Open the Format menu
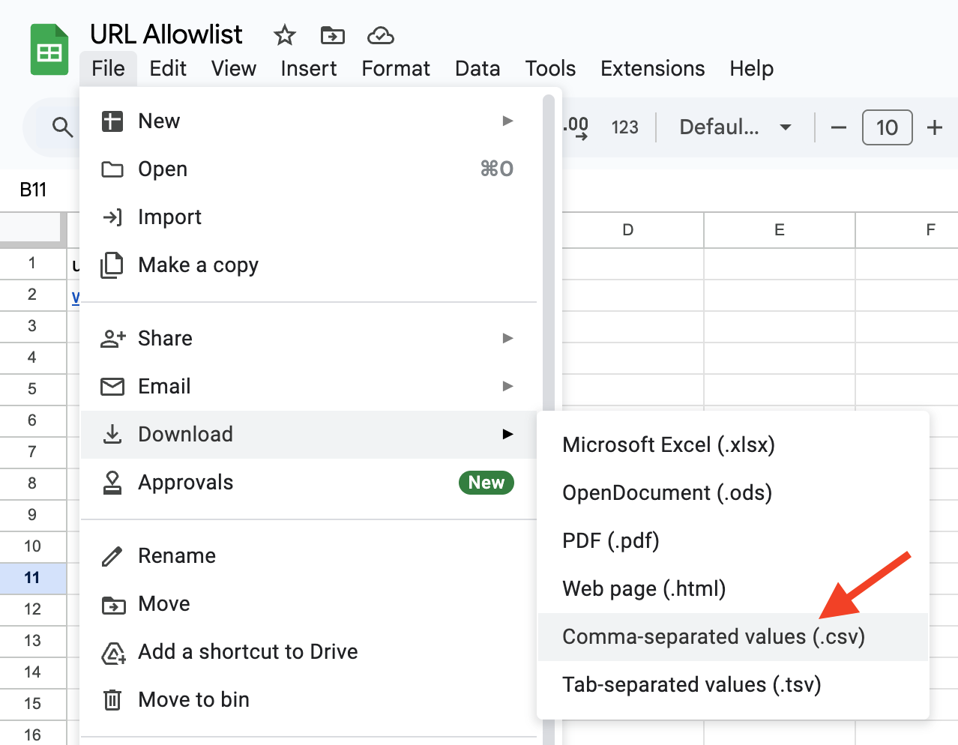This screenshot has height=745, width=958. [396, 68]
